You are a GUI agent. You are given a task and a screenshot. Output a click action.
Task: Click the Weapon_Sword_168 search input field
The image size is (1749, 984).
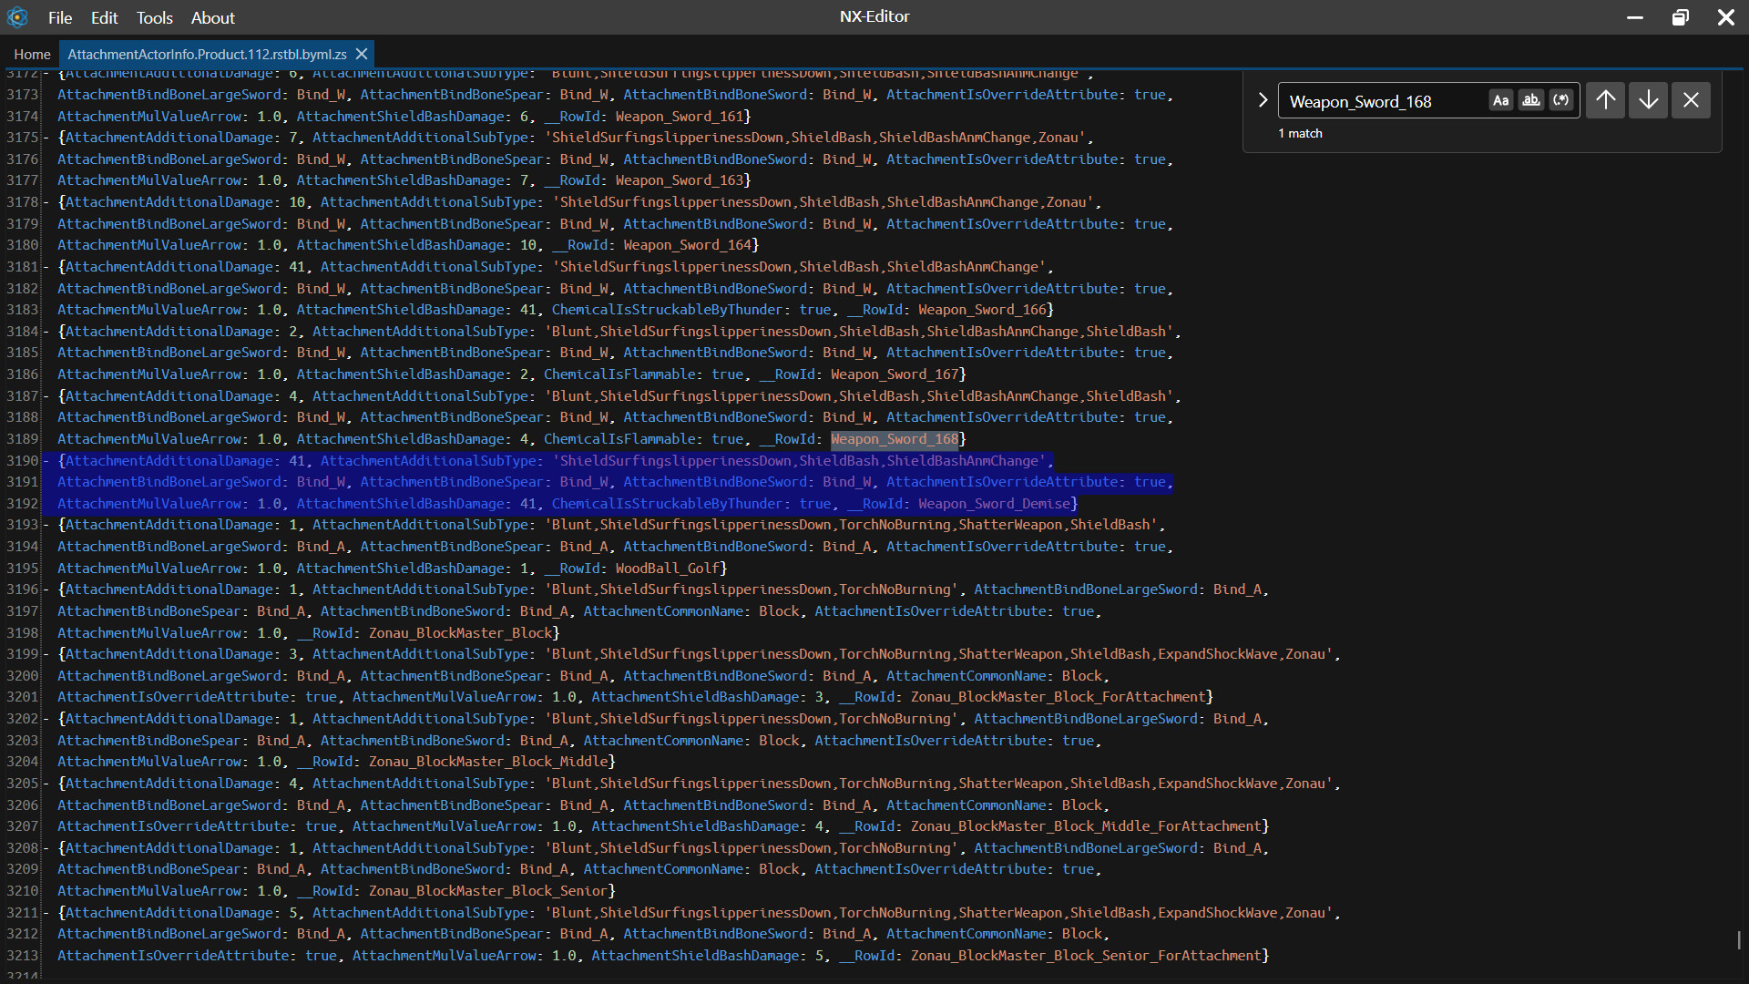[x=1383, y=101]
